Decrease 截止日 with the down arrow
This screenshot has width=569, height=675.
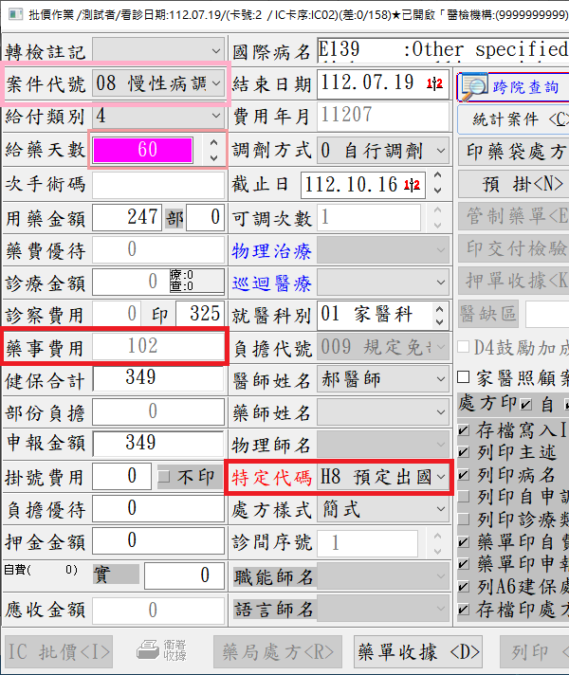[x=435, y=191]
